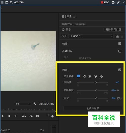Open the 基本声音 panel menu
The height and width of the screenshot is (133, 126).
pos(74,17)
